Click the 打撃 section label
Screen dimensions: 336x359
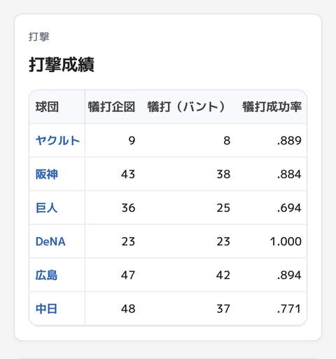[x=39, y=37]
